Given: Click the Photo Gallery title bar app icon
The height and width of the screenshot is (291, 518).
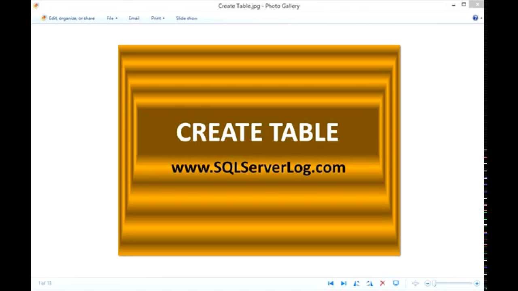Looking at the screenshot, I should (36, 6).
